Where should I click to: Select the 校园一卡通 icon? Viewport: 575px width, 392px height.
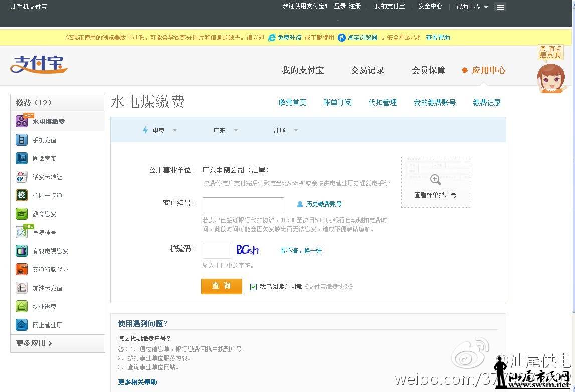click(x=21, y=195)
